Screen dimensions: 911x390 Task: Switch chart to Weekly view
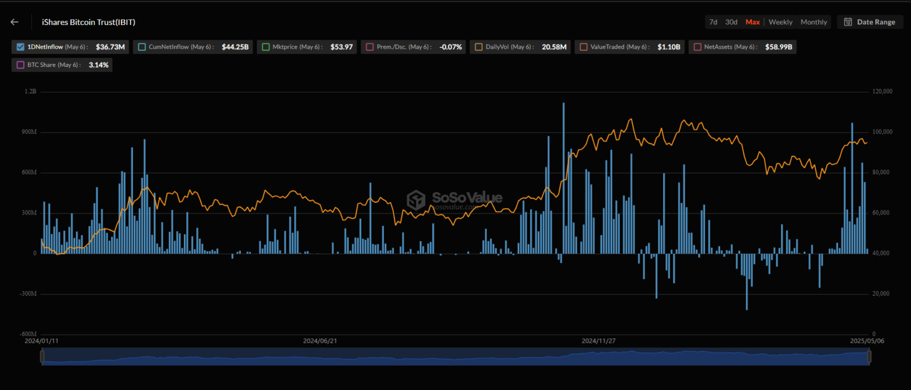click(781, 22)
